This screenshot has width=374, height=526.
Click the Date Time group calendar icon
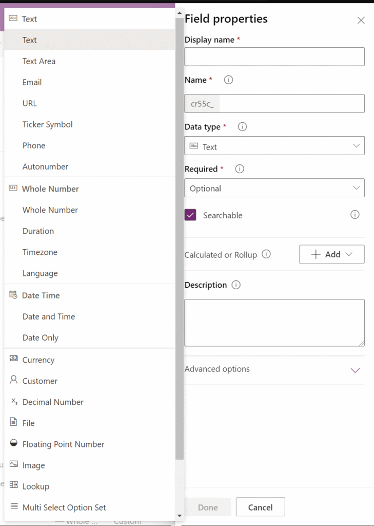click(13, 294)
